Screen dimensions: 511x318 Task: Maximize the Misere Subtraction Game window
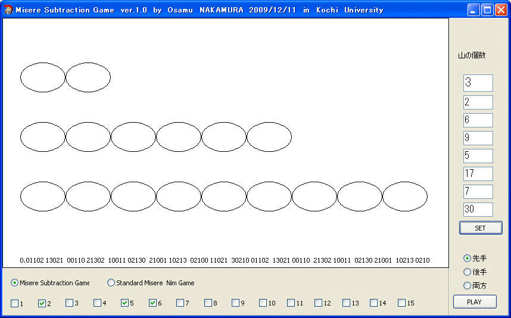pos(487,10)
